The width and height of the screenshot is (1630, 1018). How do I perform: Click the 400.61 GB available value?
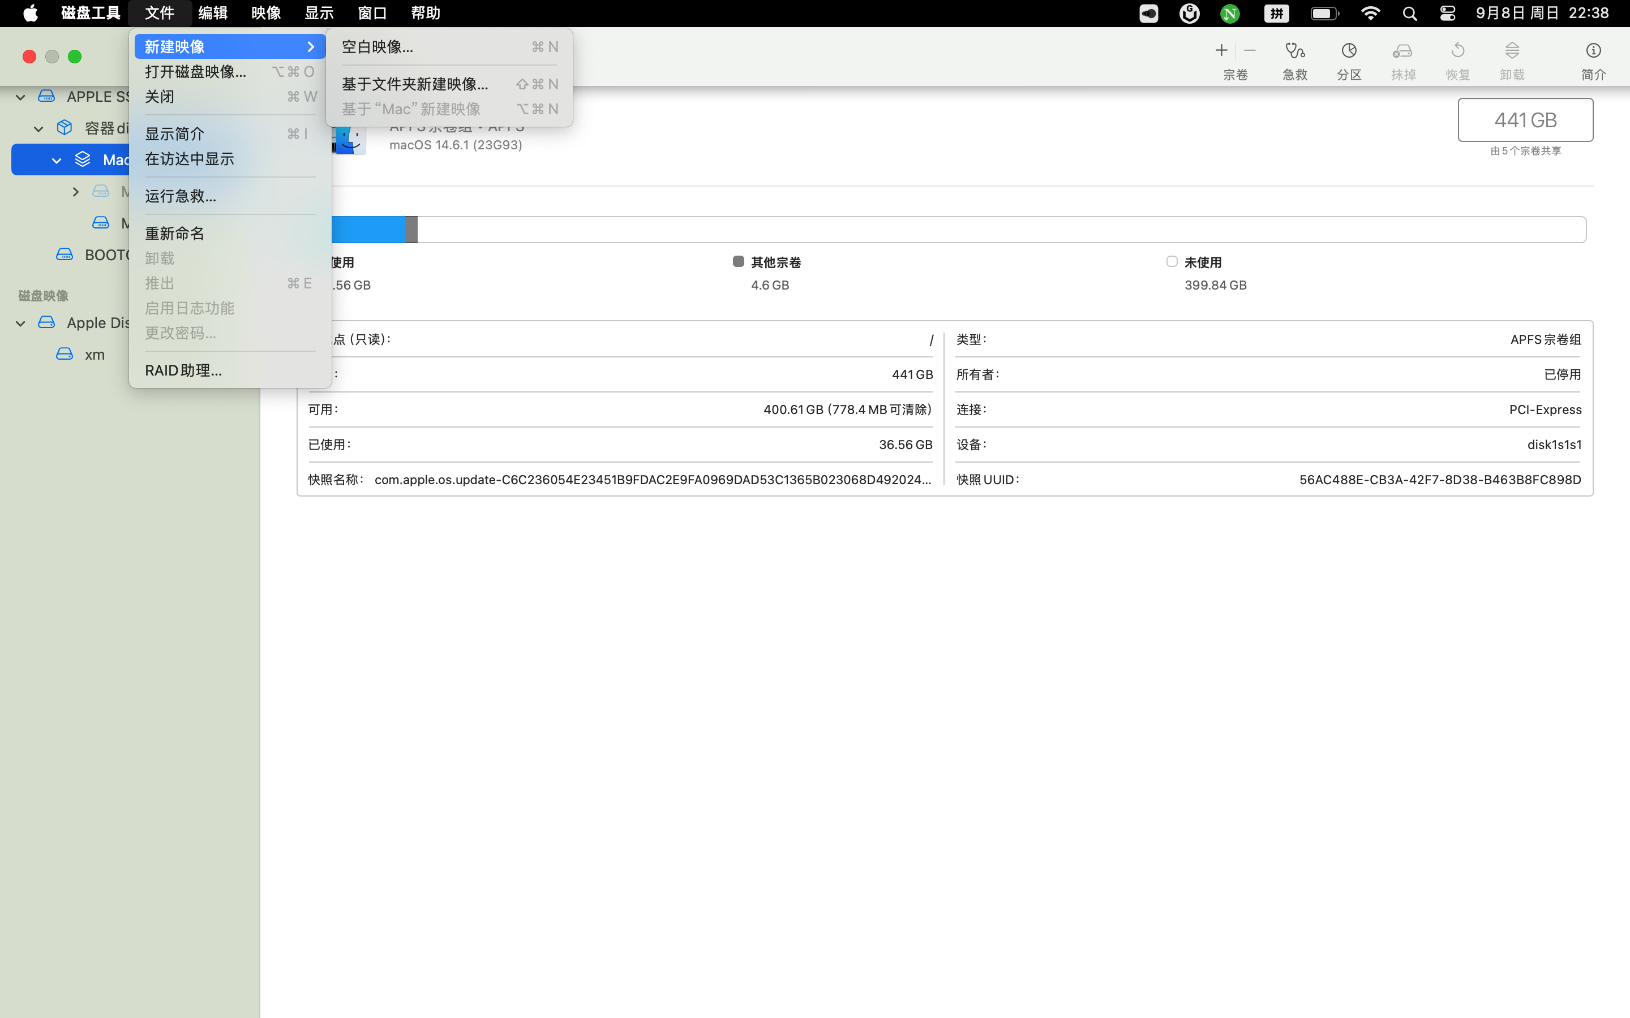pyautogui.click(x=847, y=409)
